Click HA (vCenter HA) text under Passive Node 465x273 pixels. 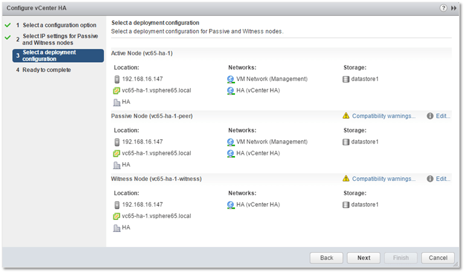(x=258, y=153)
